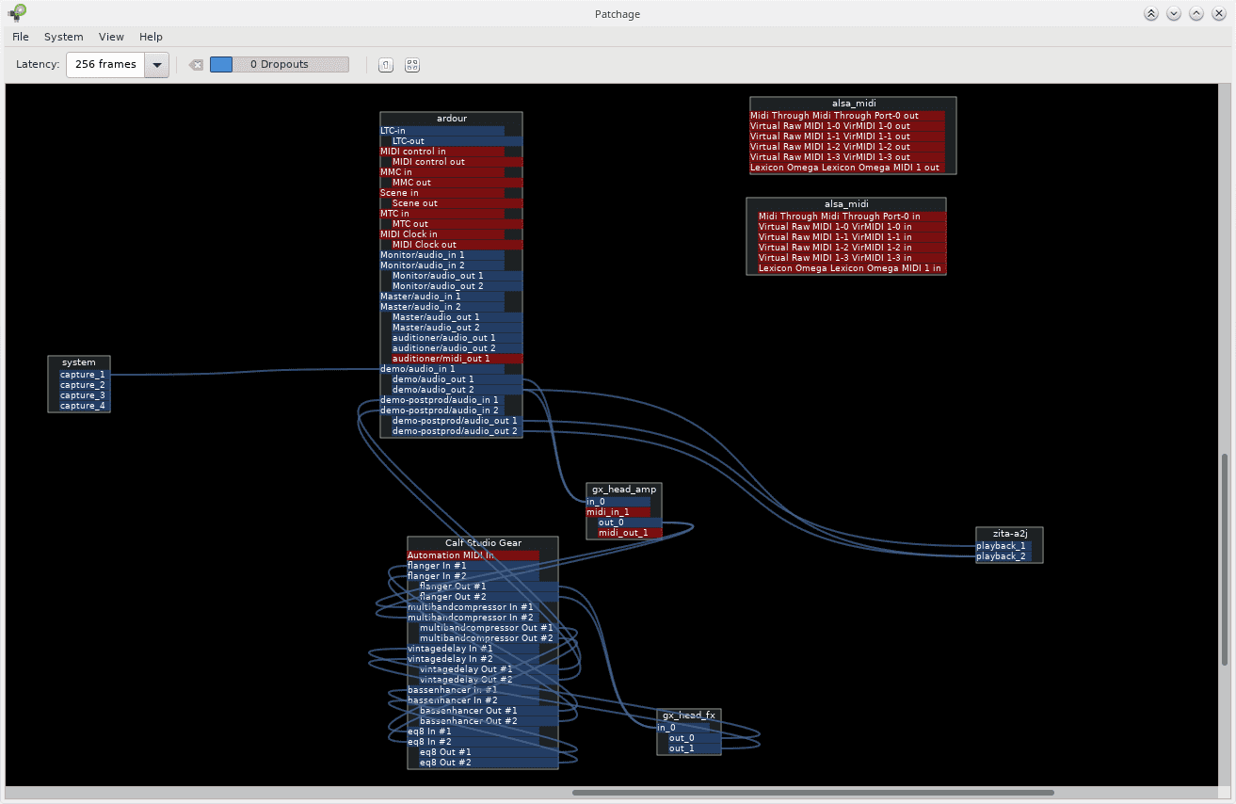Click ardour MTC out port

457,224
